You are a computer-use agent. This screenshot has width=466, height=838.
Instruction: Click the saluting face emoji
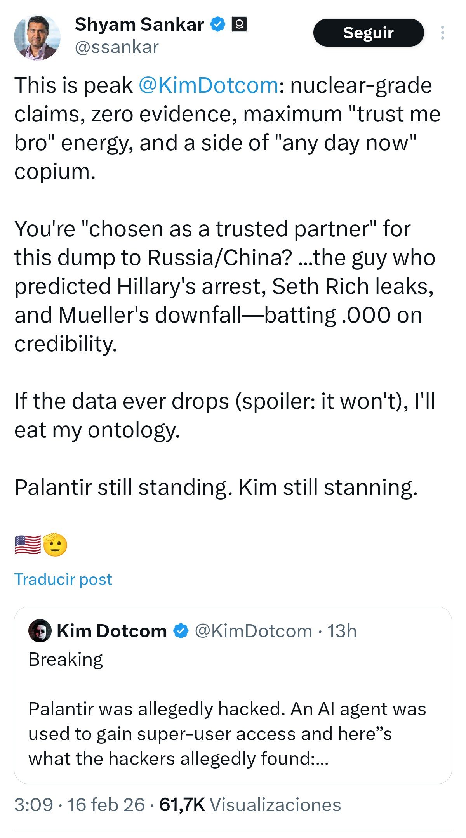pos(55,545)
